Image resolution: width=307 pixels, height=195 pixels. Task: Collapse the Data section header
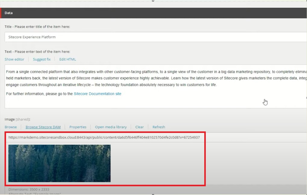click(x=154, y=13)
